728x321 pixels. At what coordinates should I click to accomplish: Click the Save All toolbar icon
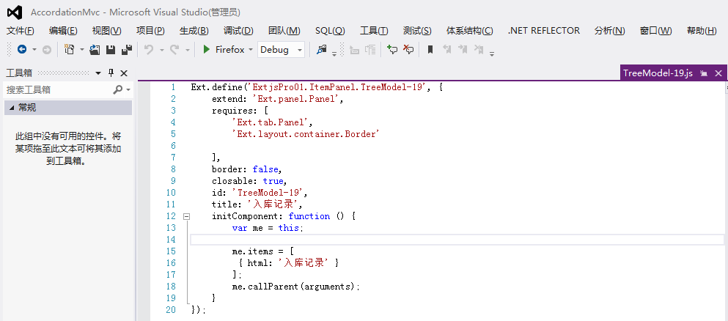point(126,50)
